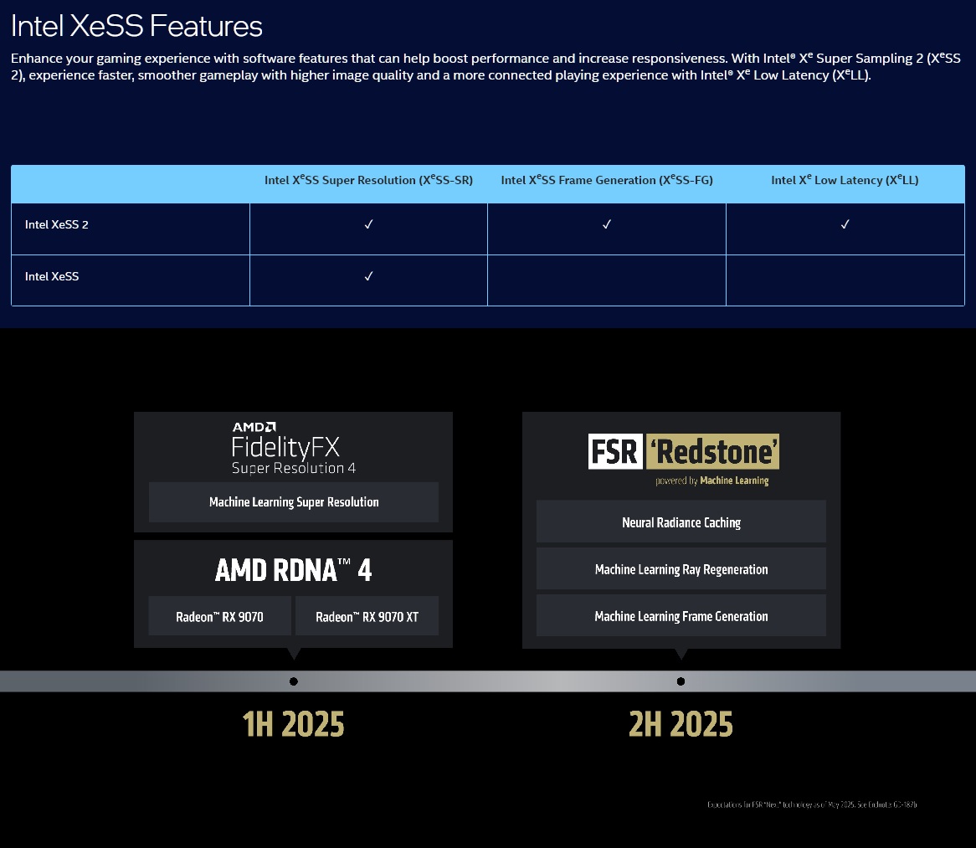The width and height of the screenshot is (976, 848).
Task: Click the 2H 2025 label
Action: 681,724
